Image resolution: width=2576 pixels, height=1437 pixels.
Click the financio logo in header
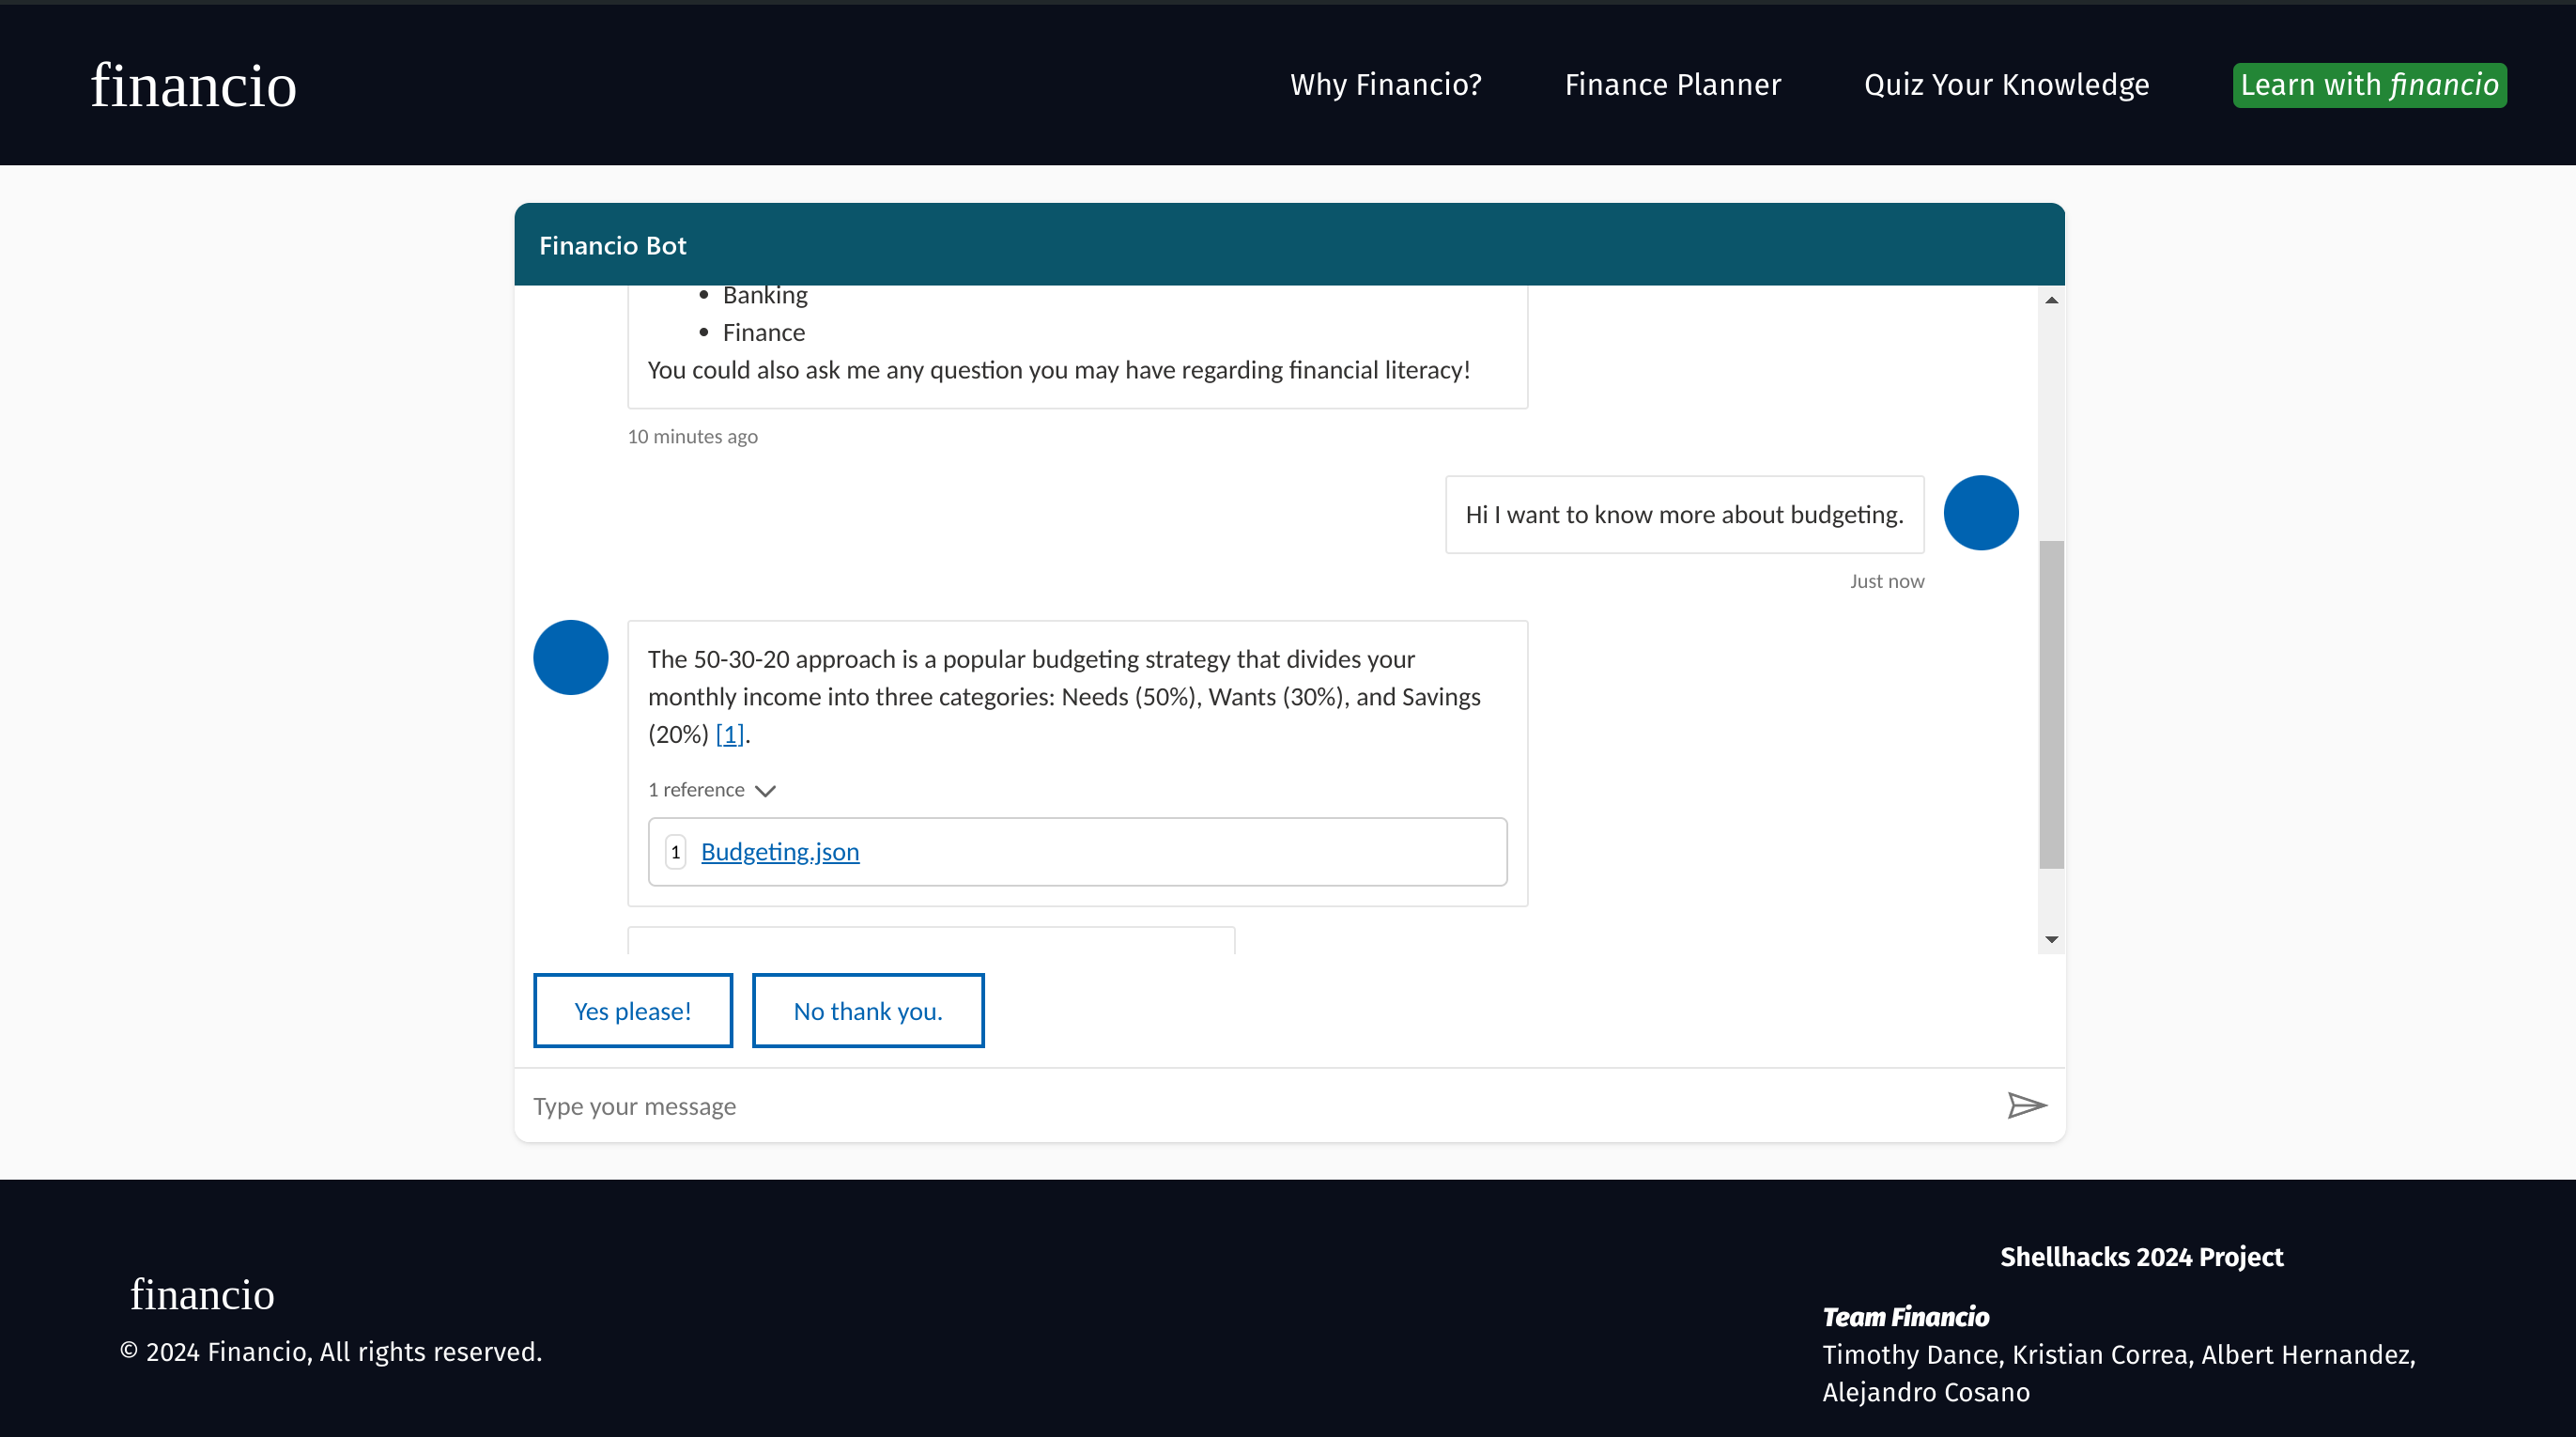click(x=194, y=86)
